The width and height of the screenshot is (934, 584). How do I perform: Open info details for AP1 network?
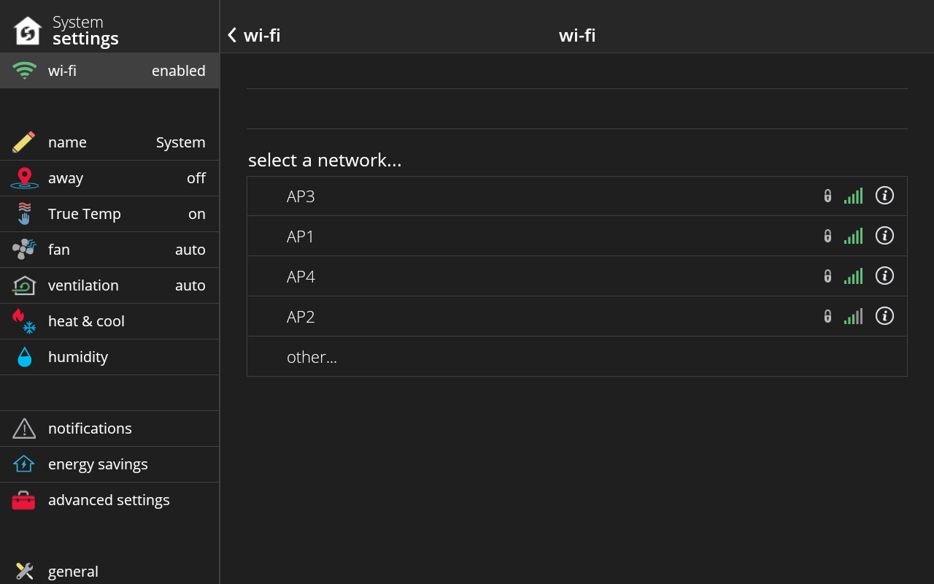pos(884,236)
